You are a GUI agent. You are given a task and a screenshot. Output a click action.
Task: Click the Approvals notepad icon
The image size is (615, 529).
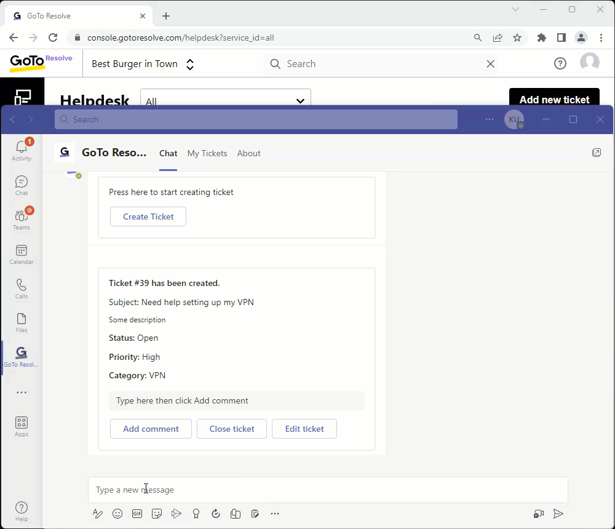pyautogui.click(x=255, y=514)
